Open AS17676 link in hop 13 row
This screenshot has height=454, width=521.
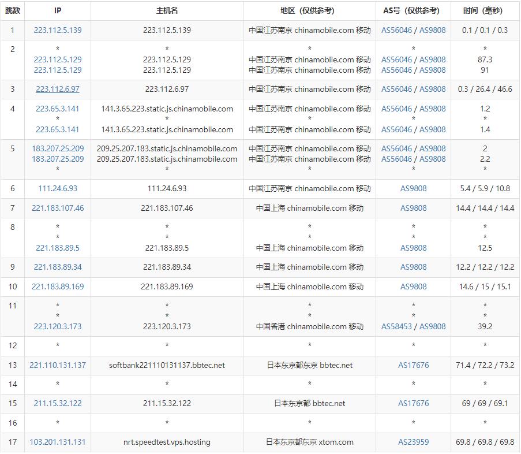pyautogui.click(x=413, y=365)
